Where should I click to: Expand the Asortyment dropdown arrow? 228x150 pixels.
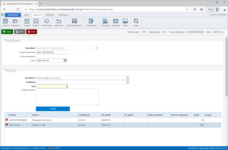[x=128, y=78]
